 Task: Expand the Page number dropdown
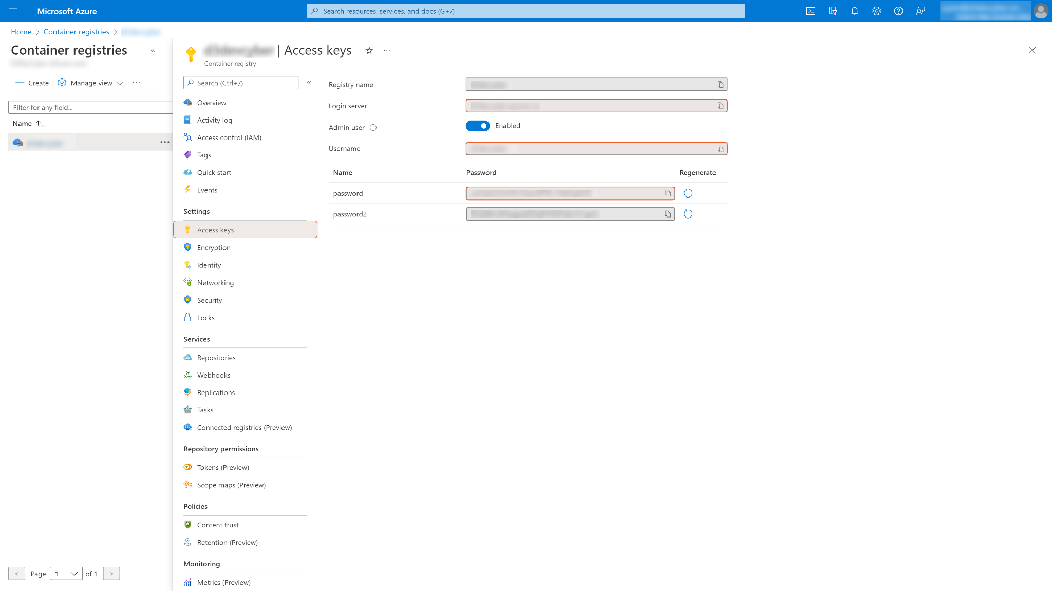[66, 574]
